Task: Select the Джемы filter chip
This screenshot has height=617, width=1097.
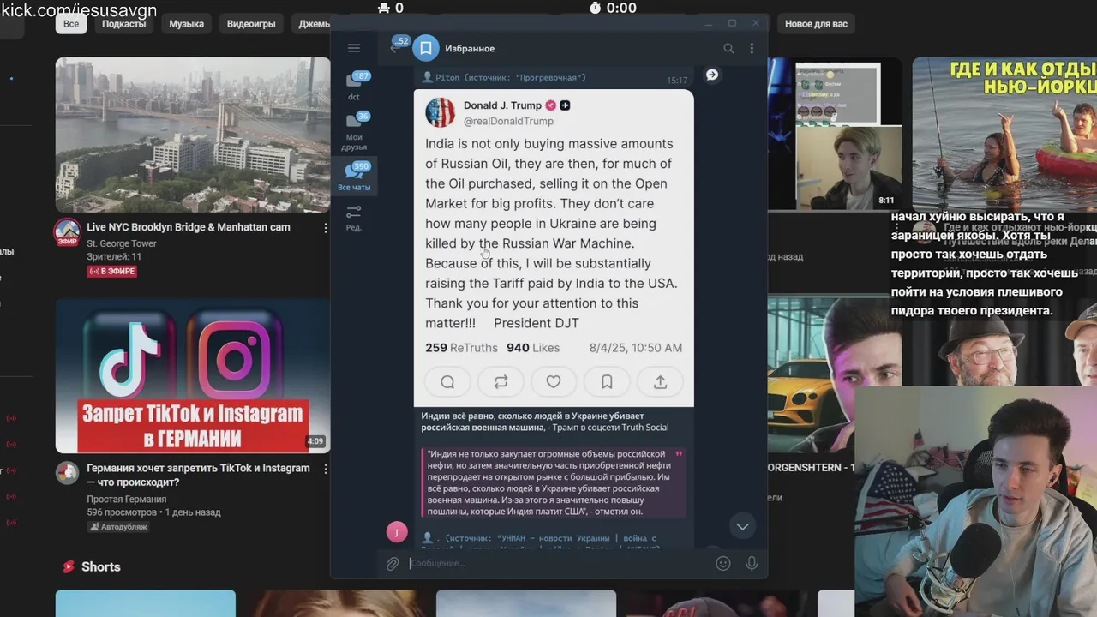Action: [x=312, y=24]
